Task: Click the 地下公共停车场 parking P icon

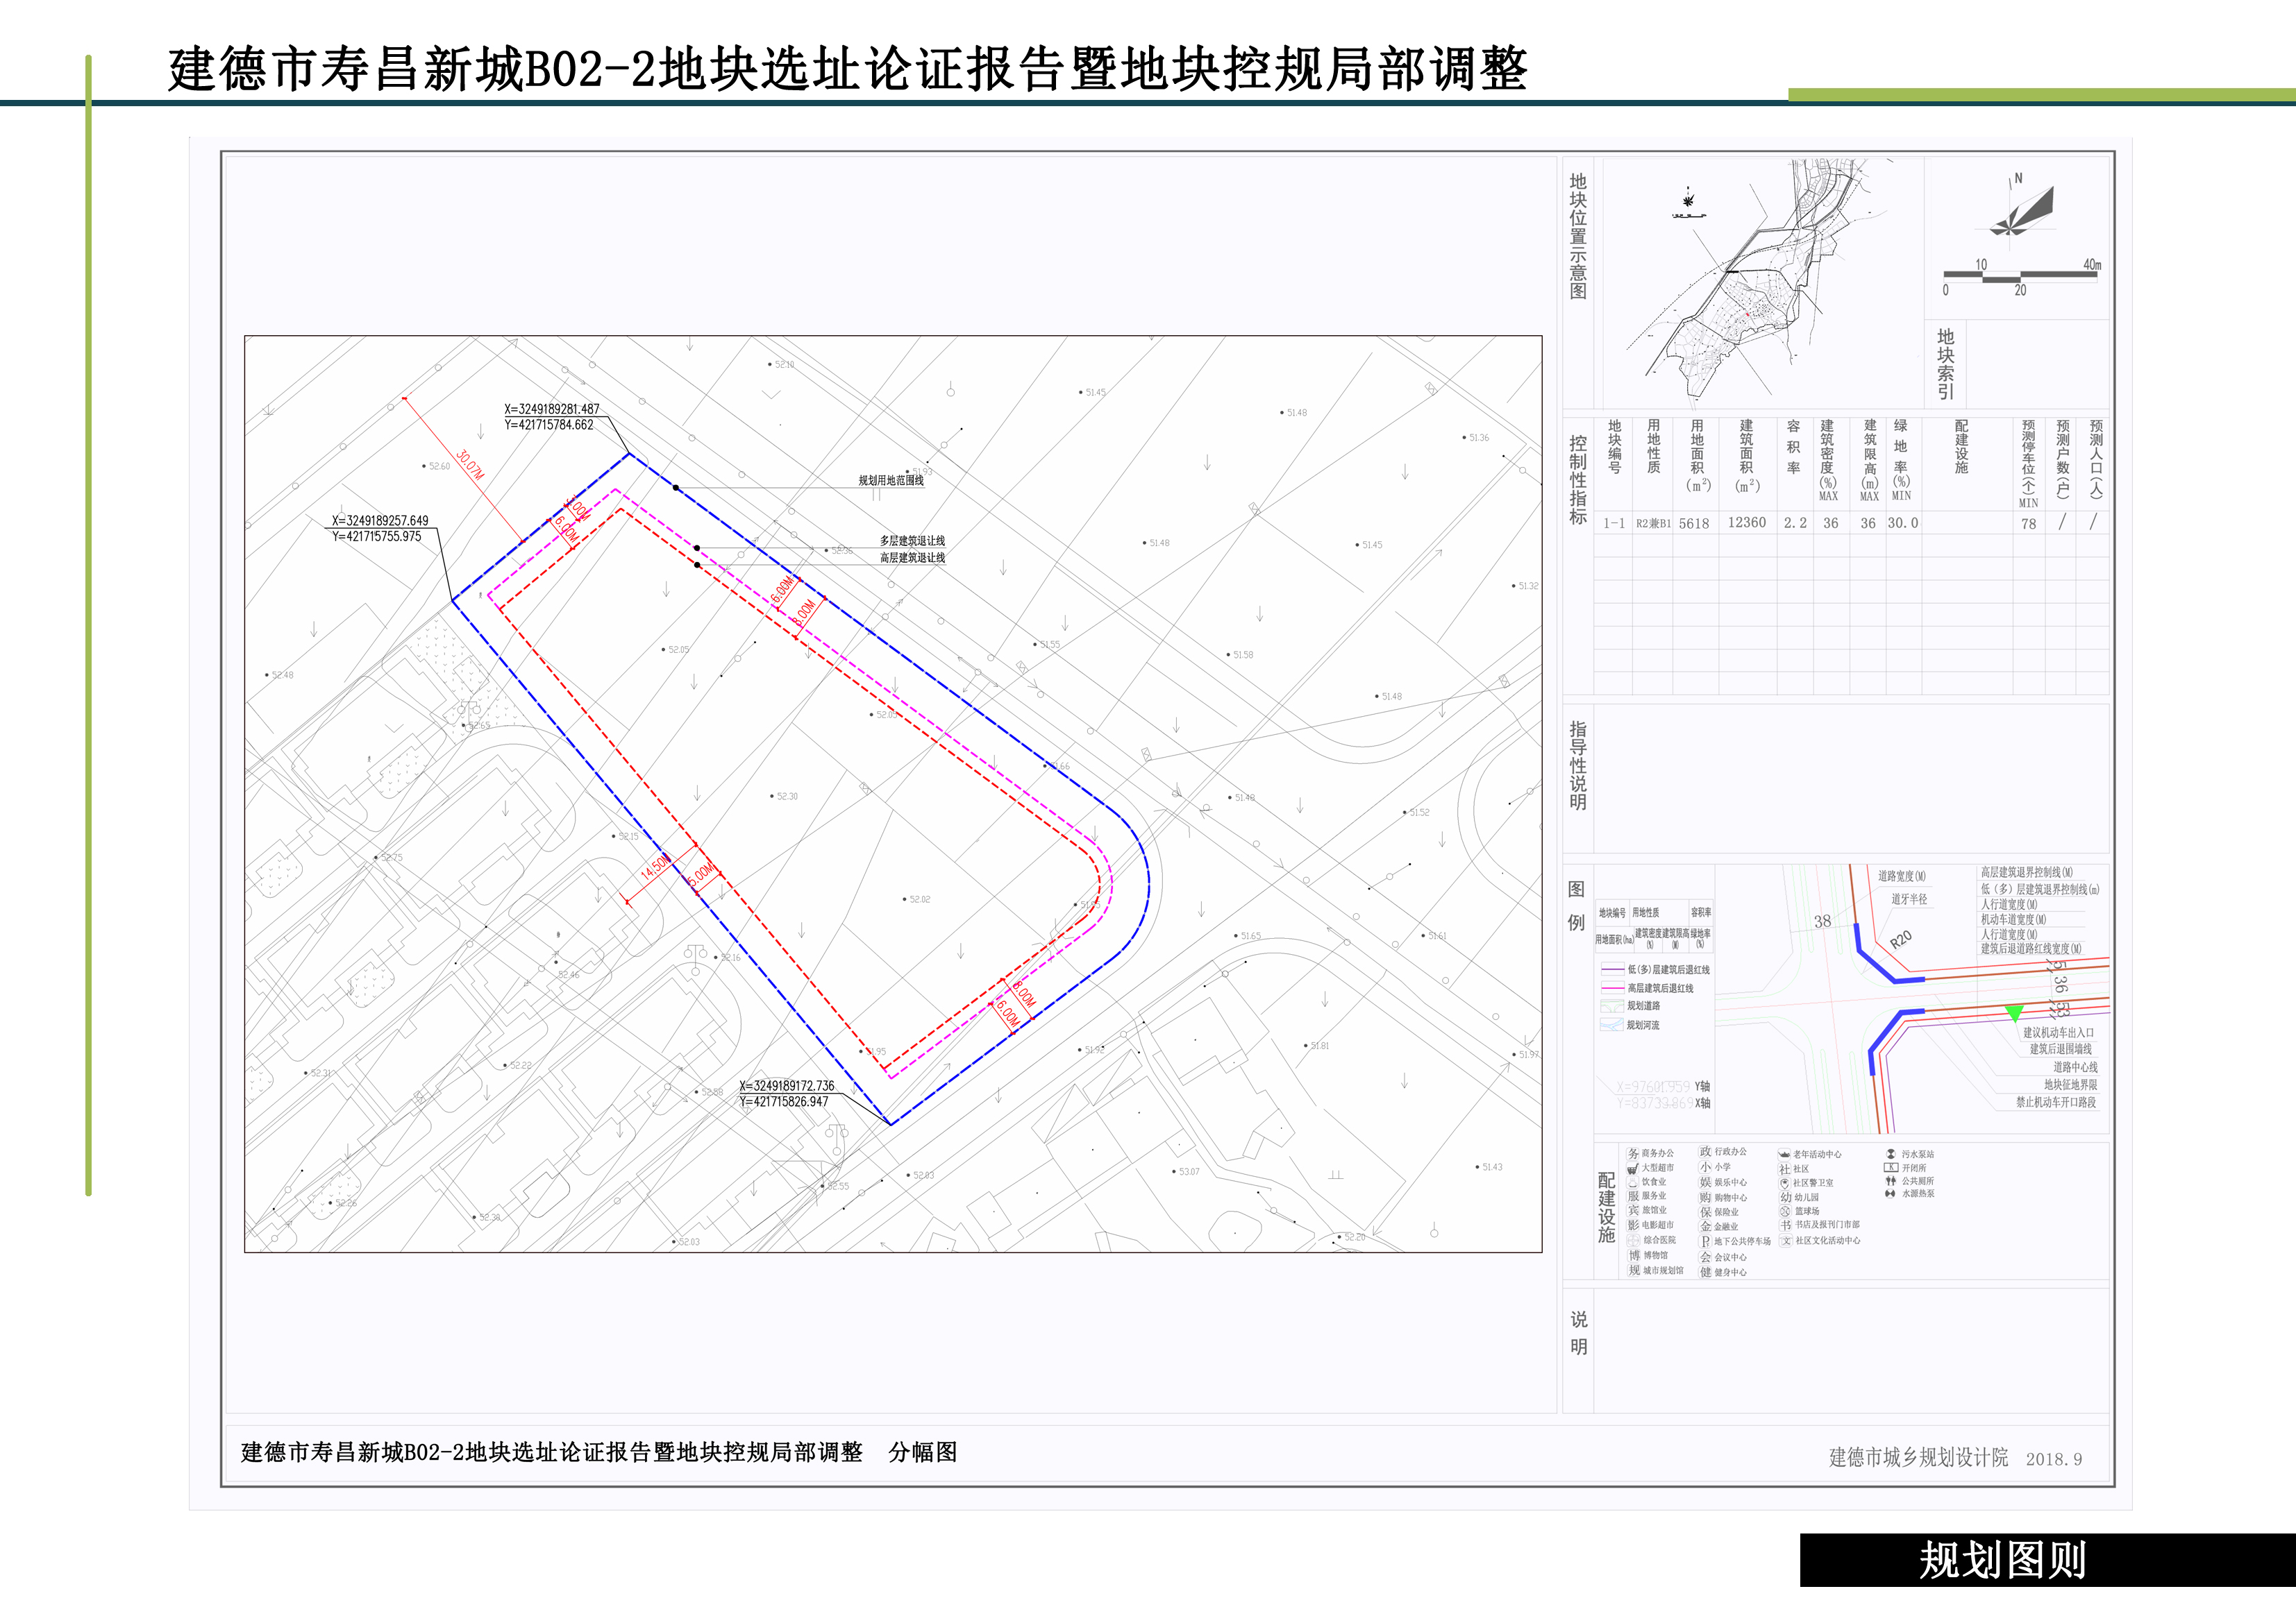Action: (1705, 1241)
